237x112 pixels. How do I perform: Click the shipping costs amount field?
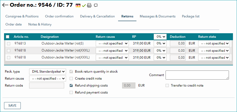coord(129,85)
